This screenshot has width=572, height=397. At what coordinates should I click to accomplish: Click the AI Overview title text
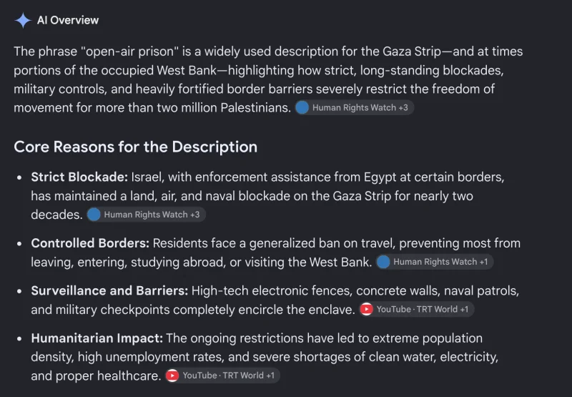coord(68,21)
